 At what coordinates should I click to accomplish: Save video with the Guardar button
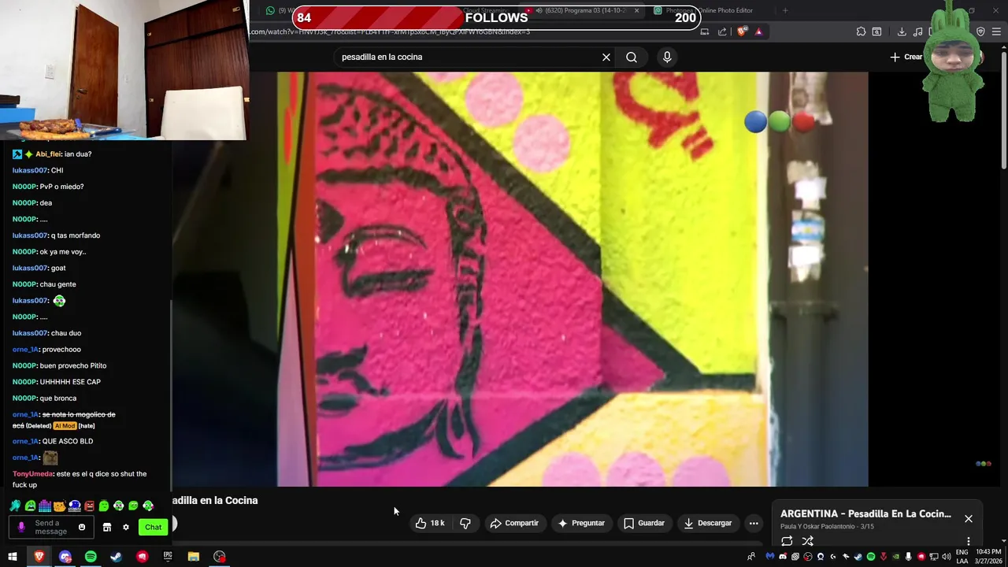644,523
